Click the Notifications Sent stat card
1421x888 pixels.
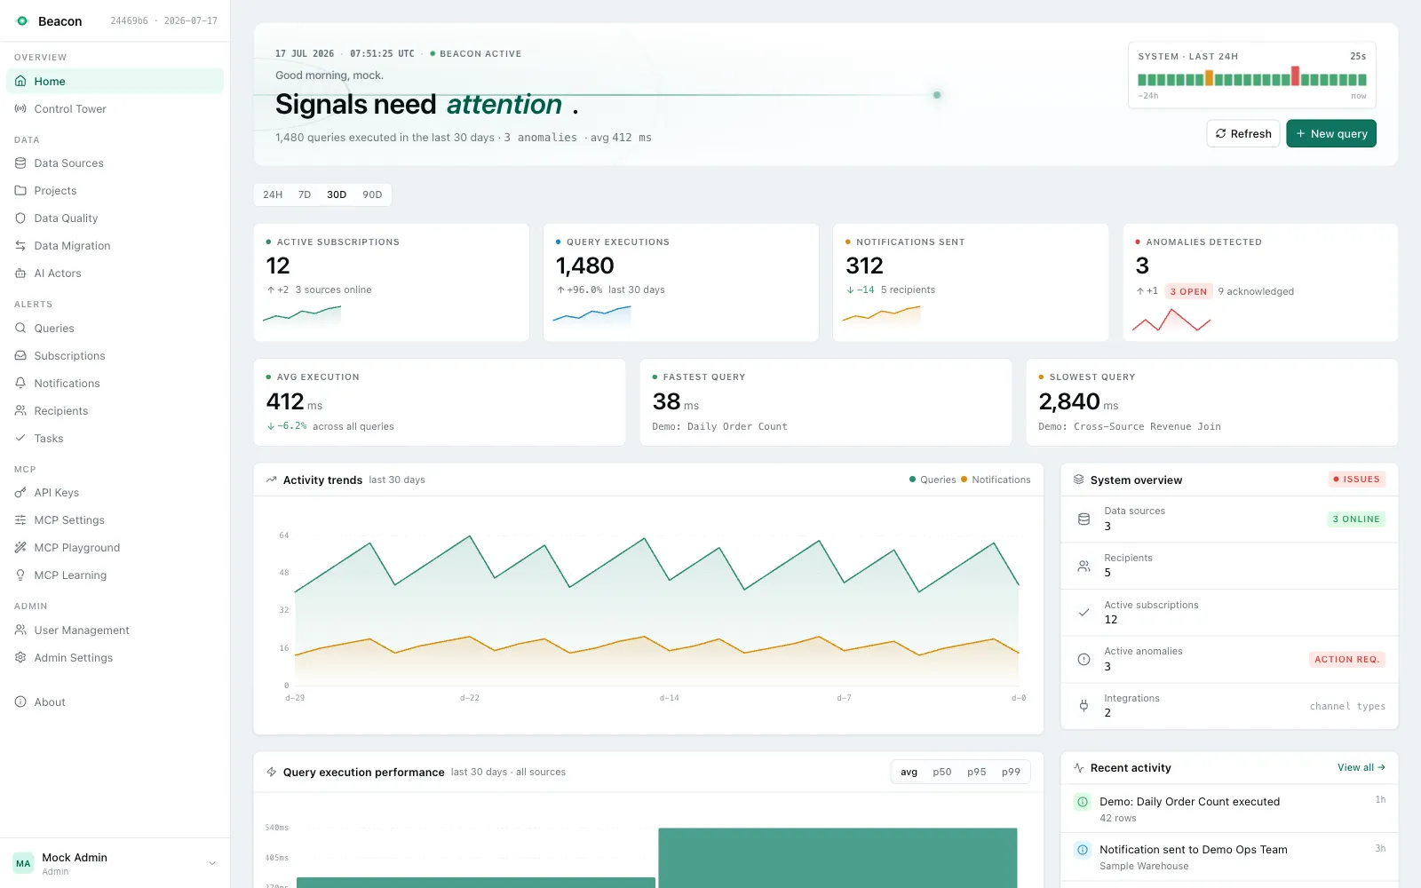971,282
